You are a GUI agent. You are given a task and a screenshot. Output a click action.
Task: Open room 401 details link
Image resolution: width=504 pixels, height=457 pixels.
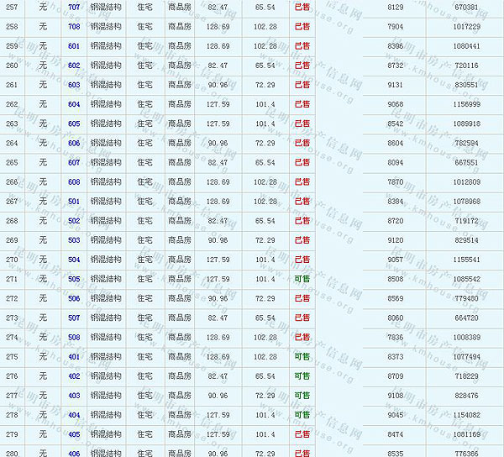pos(74,356)
